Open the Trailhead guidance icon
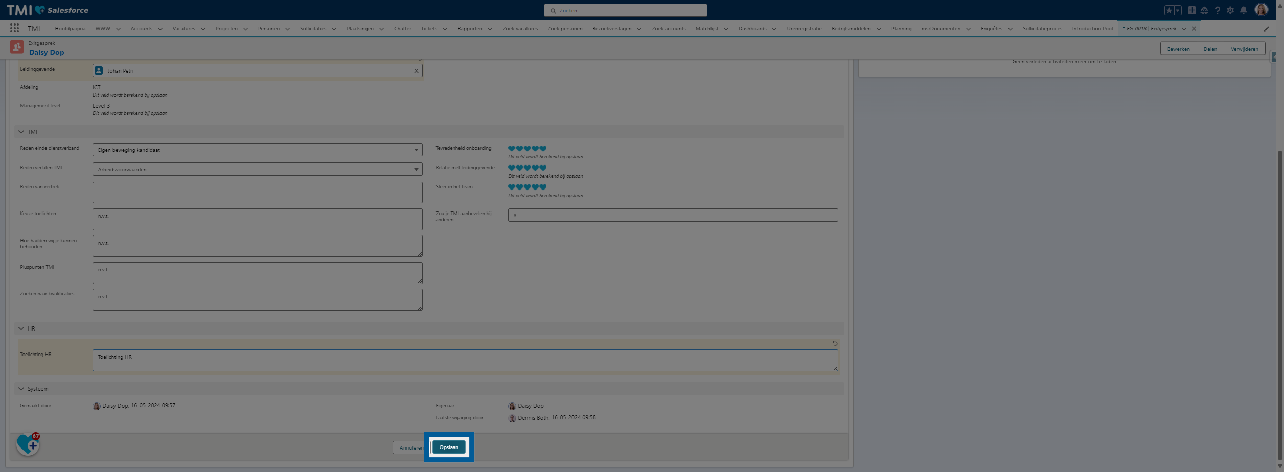Image resolution: width=1284 pixels, height=472 pixels. point(1204,10)
